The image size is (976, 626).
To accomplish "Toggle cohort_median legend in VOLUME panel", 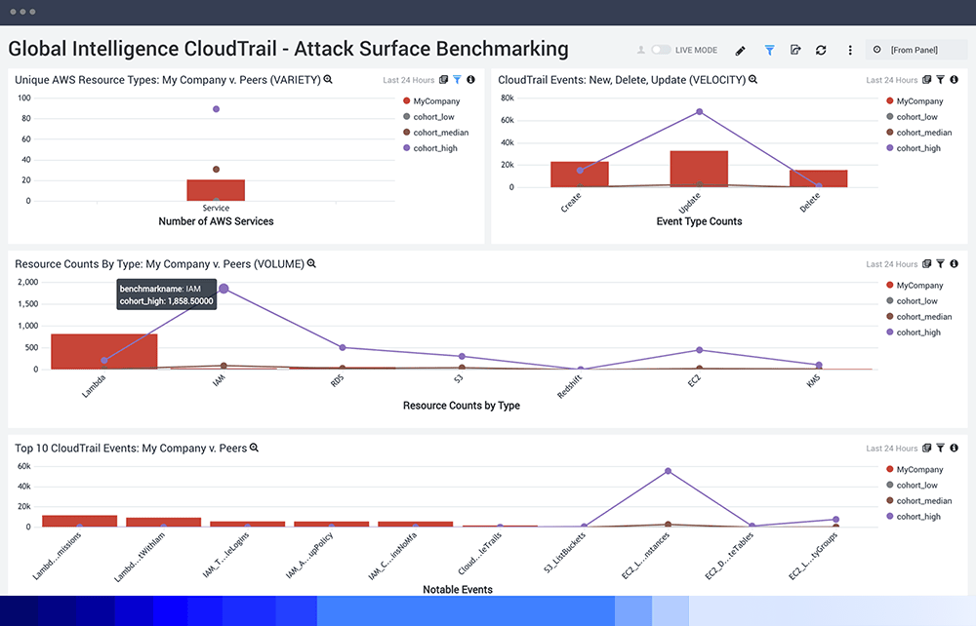I will 918,317.
